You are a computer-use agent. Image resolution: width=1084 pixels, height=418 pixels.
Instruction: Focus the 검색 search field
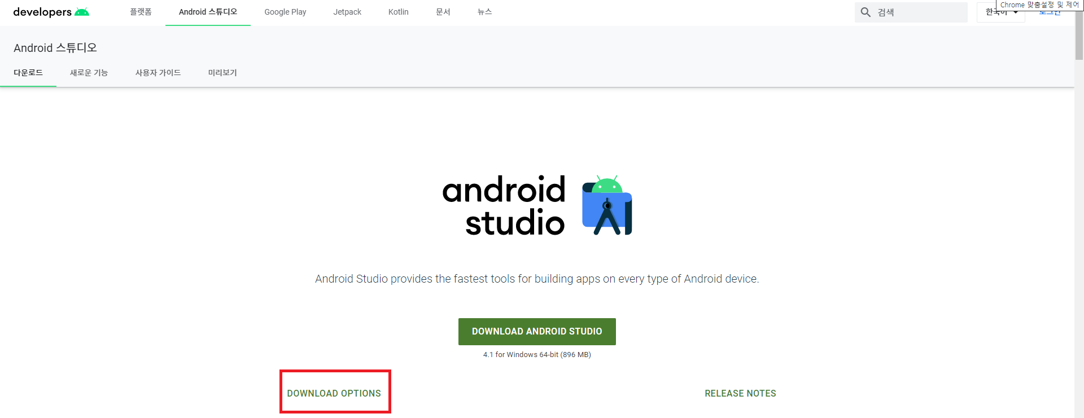(911, 12)
